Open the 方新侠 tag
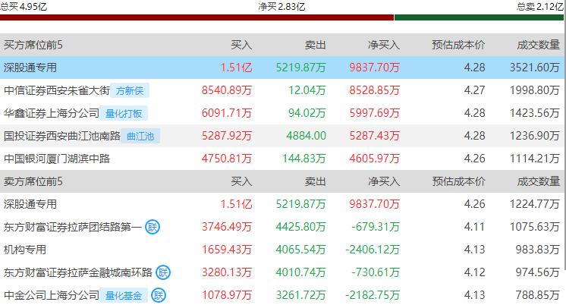Screen dimensions: 566x305 click(x=130, y=90)
